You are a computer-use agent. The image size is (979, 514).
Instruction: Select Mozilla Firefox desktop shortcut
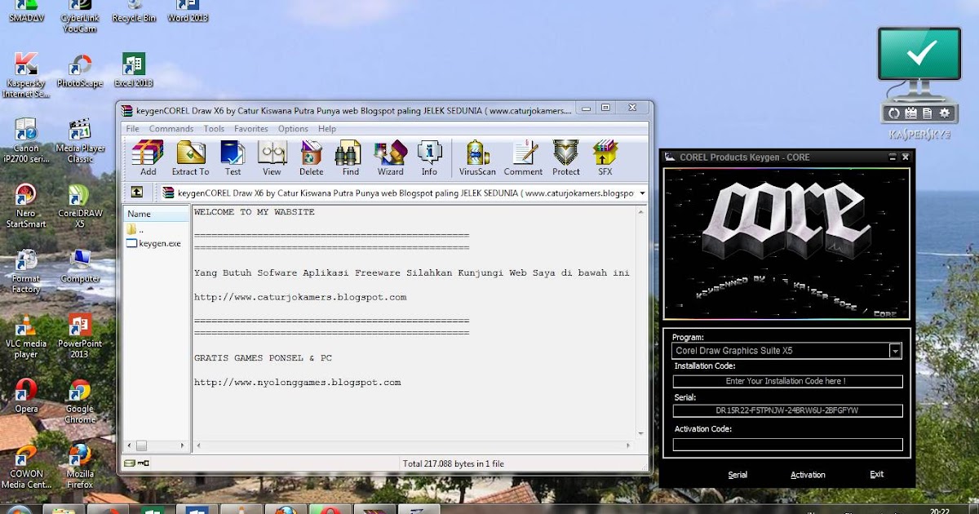(80, 467)
